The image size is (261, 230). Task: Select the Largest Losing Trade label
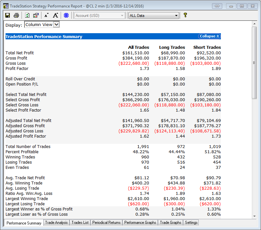(25, 204)
